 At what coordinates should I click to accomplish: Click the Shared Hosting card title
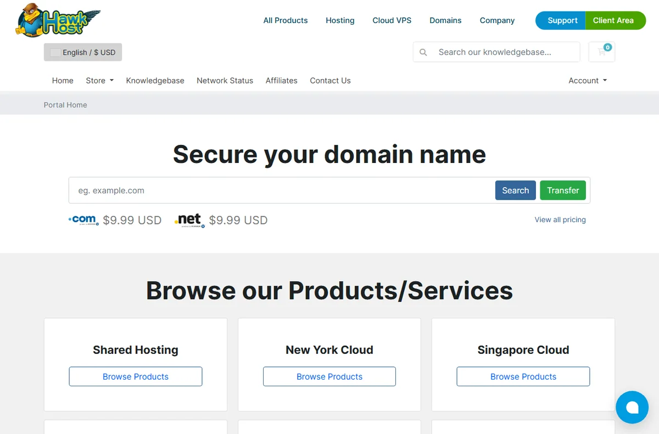coord(136,350)
